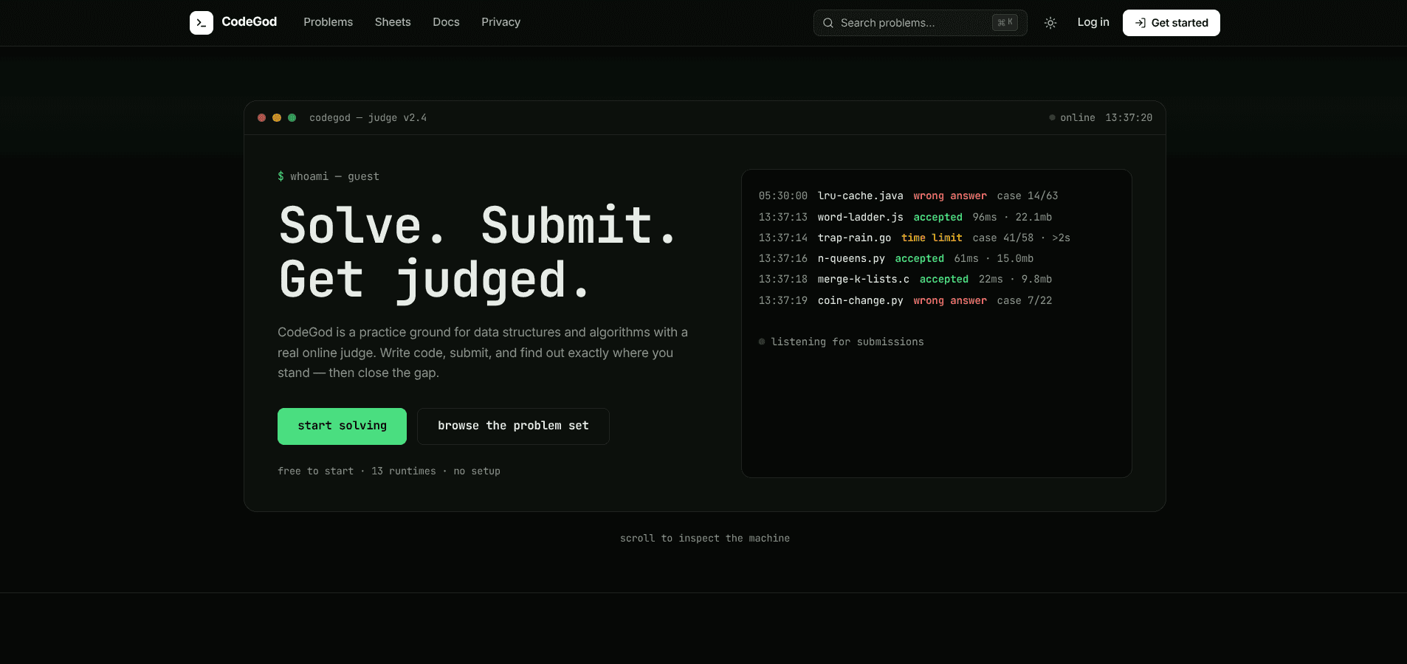Click the time limit status label
This screenshot has height=664, width=1407.
click(932, 238)
